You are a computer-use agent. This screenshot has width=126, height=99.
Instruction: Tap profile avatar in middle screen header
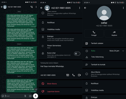pos(47,8)
